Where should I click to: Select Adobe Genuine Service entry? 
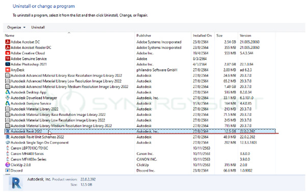coord(29,59)
